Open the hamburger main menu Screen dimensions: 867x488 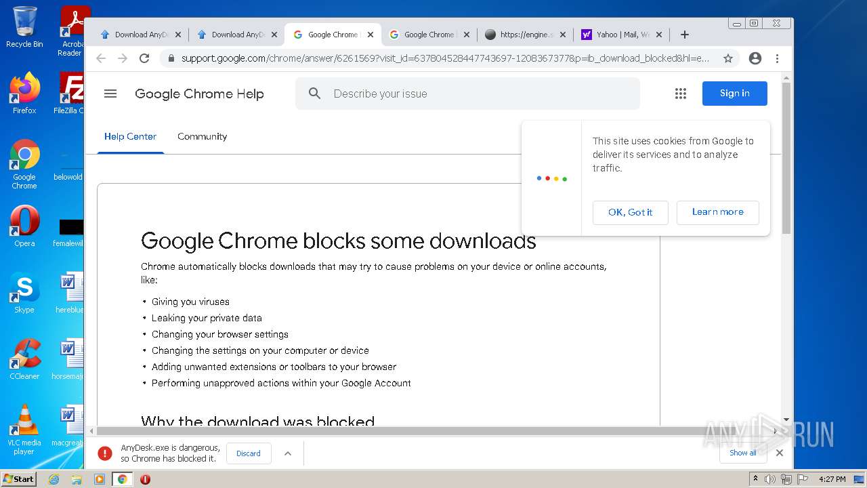click(x=110, y=94)
